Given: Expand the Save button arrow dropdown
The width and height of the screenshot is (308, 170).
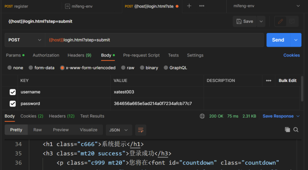Looking at the screenshot, I should point(261,21).
